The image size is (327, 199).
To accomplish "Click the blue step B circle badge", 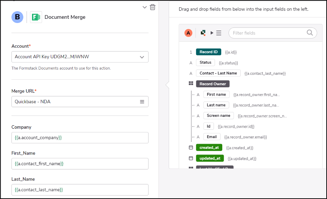I will (x=17, y=17).
